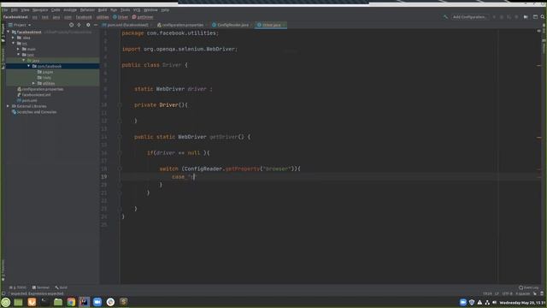Image resolution: width=547 pixels, height=308 pixels.
Task: Expand External Libraries node
Action: [8, 106]
